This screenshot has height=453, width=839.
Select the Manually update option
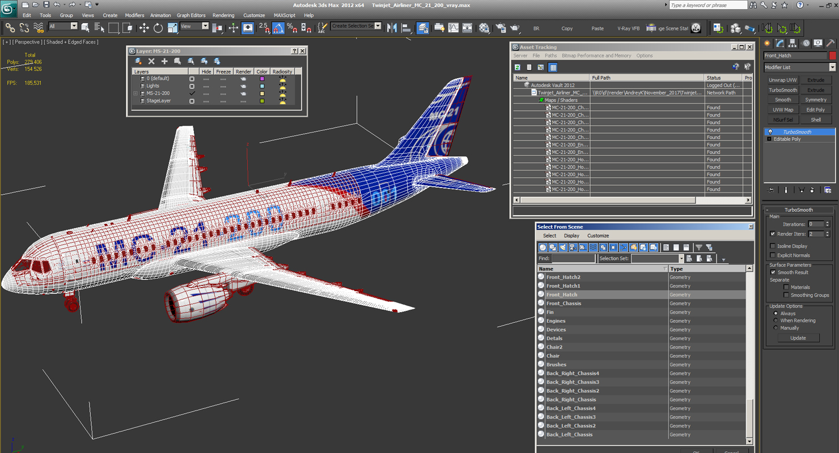pyautogui.click(x=776, y=328)
